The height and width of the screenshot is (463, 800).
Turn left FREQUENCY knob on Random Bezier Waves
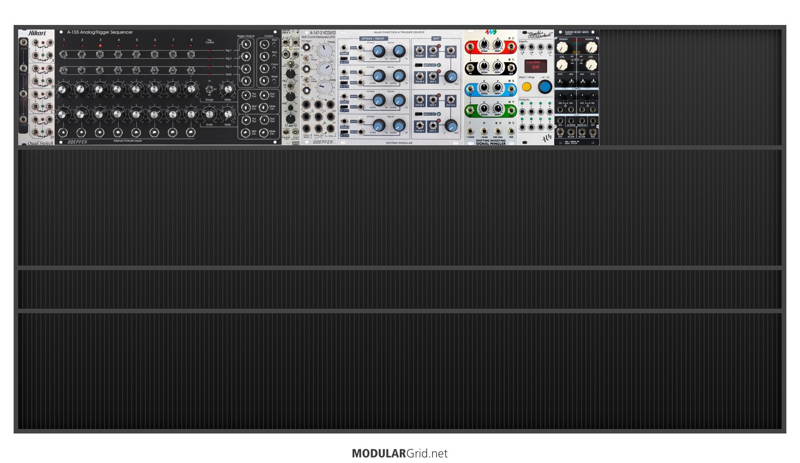pos(562,47)
